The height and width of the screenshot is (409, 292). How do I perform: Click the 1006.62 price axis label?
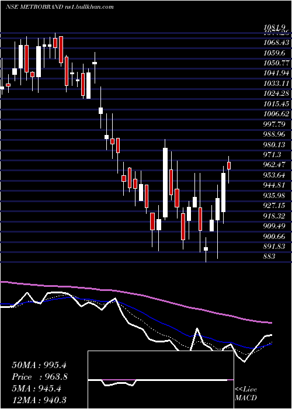click(277, 114)
